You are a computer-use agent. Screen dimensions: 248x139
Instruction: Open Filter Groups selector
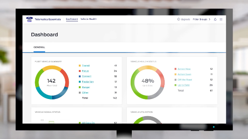click(x=201, y=19)
